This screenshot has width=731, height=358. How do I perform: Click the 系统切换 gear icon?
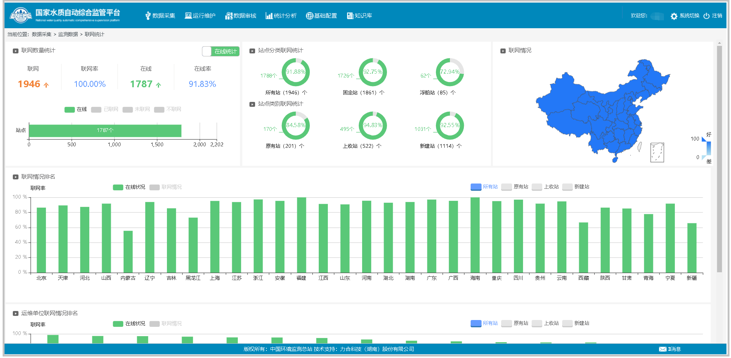pos(674,16)
